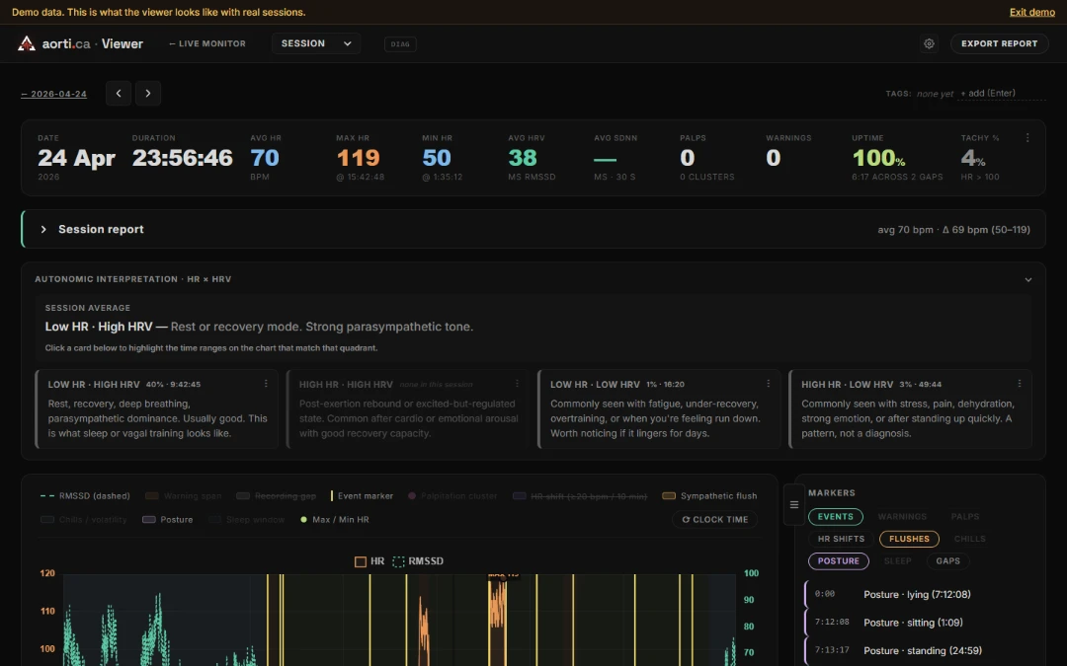Go to the previous session date arrow
This screenshot has height=666, width=1067.
point(119,93)
